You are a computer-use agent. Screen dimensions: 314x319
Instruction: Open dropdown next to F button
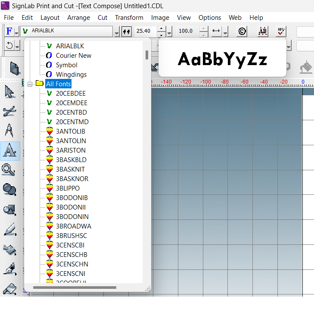click(17, 31)
